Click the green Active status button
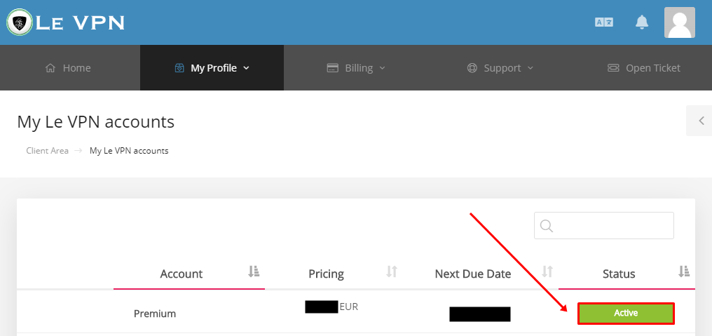The image size is (712, 336). coord(627,314)
